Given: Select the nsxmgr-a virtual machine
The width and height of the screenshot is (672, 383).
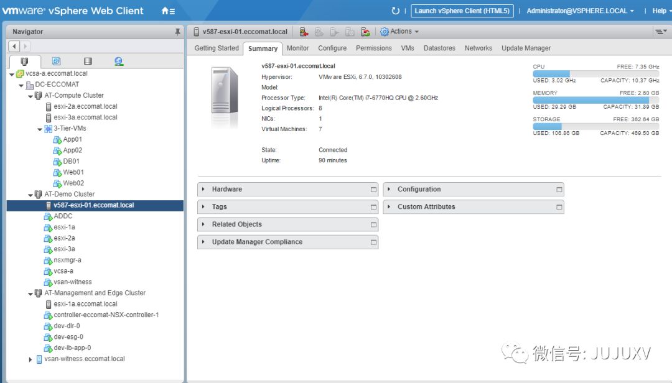Looking at the screenshot, I should pos(67,260).
